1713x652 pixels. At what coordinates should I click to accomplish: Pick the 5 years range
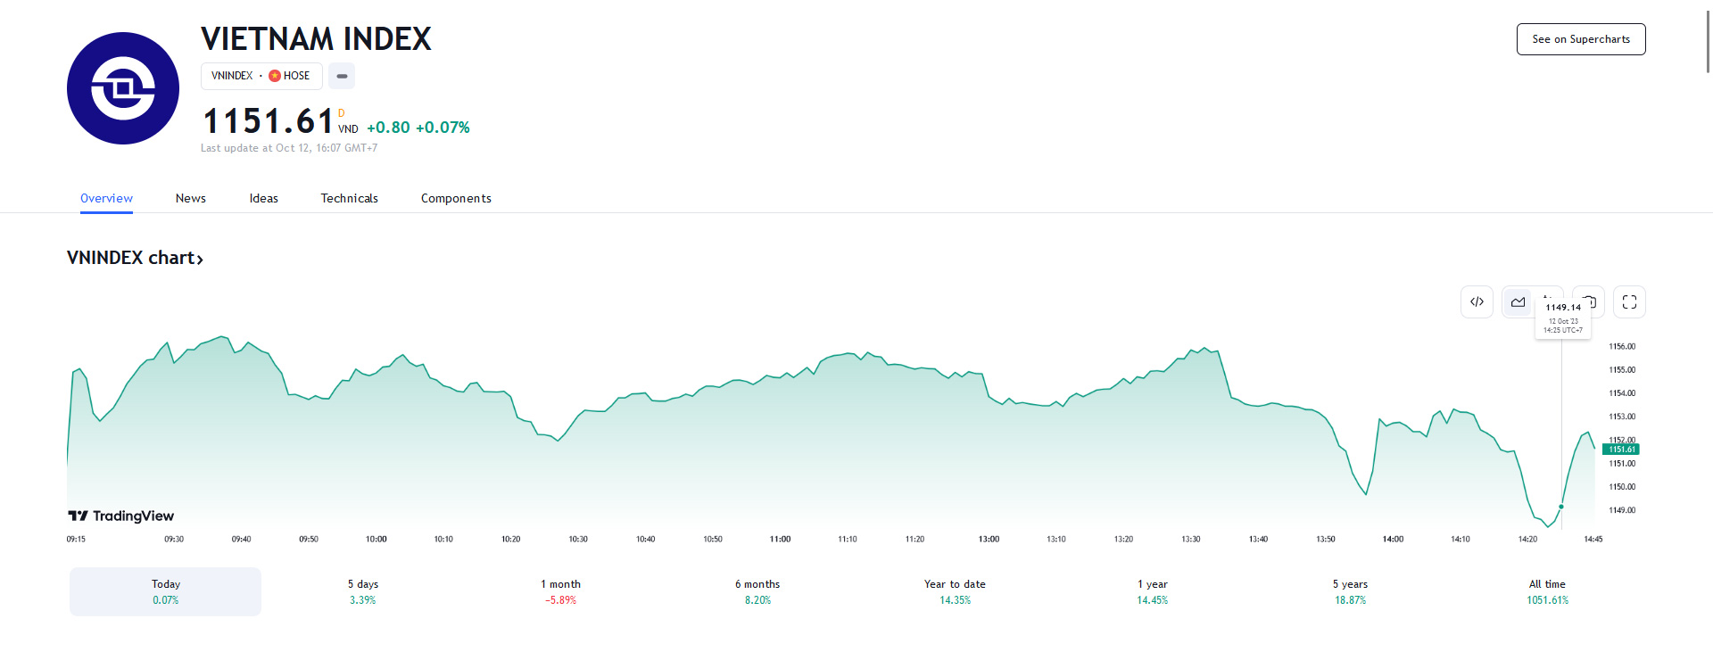tap(1350, 591)
